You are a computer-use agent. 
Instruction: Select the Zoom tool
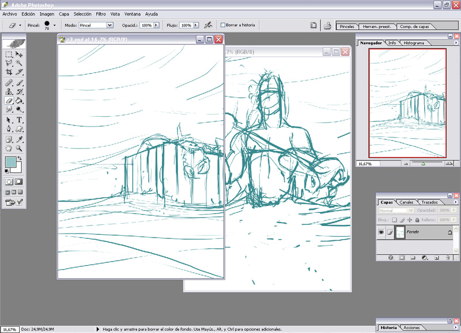coord(19,148)
